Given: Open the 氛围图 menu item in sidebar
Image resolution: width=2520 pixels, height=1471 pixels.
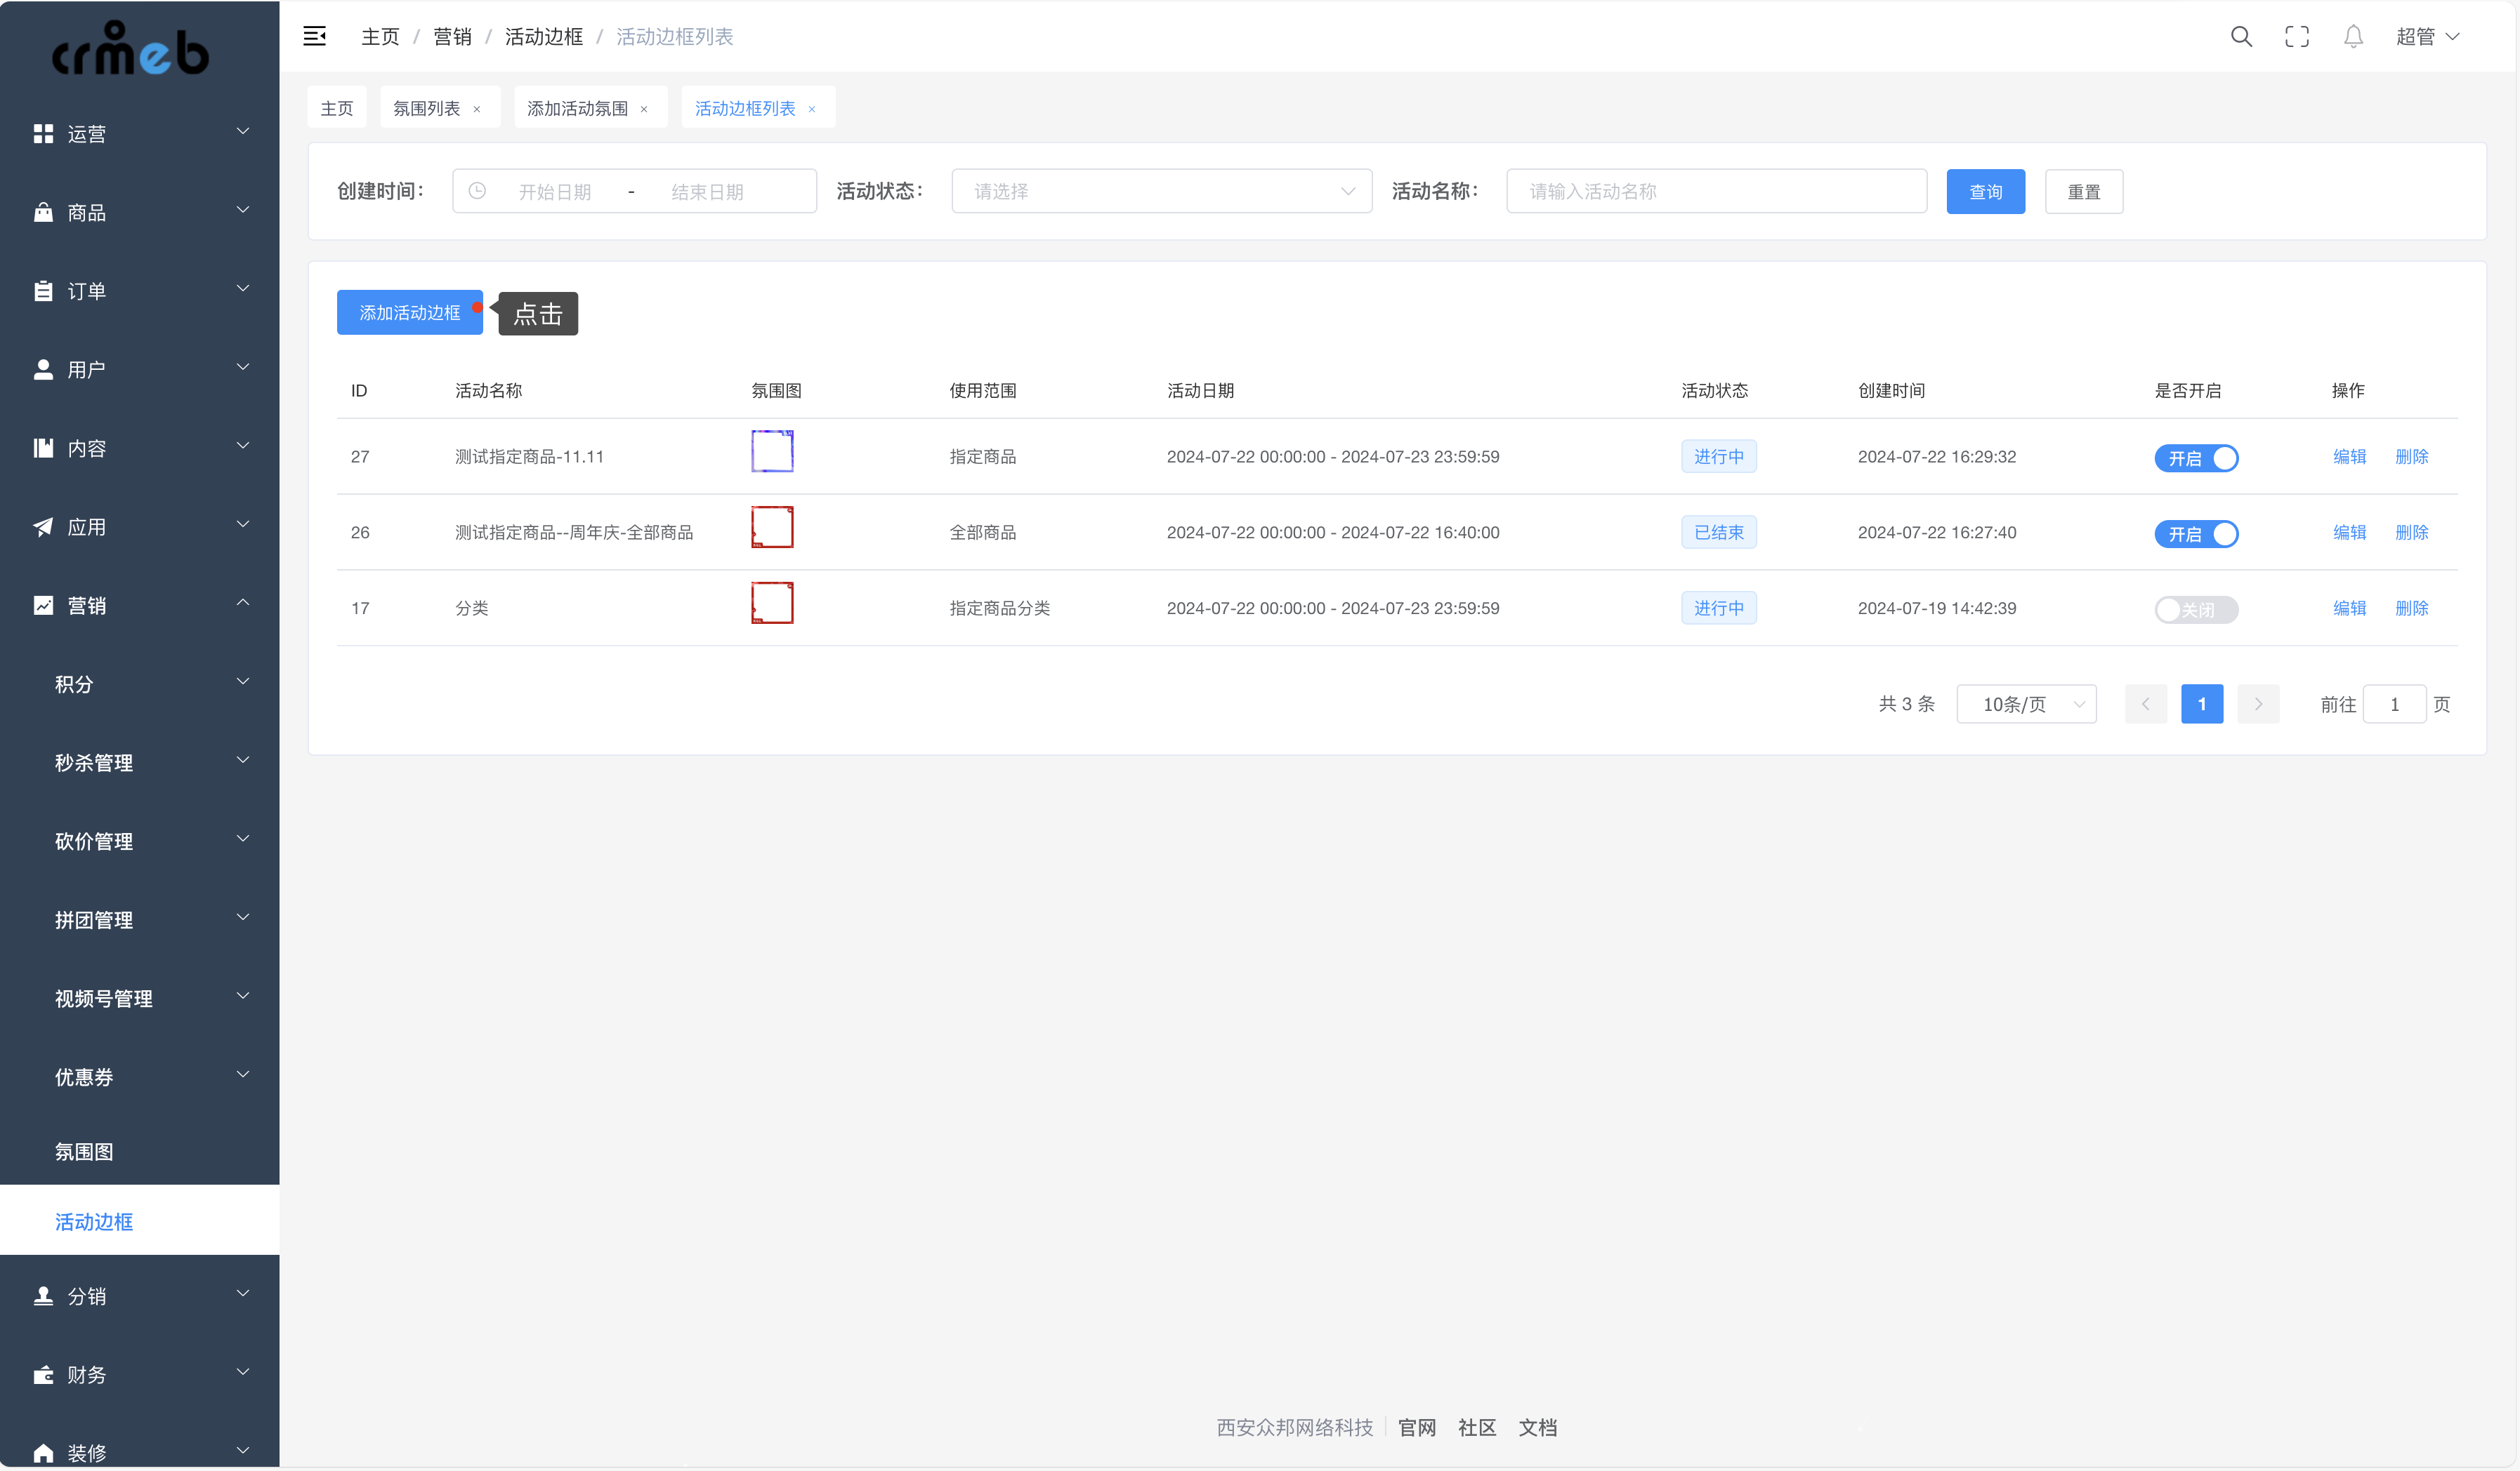Looking at the screenshot, I should tap(84, 1151).
